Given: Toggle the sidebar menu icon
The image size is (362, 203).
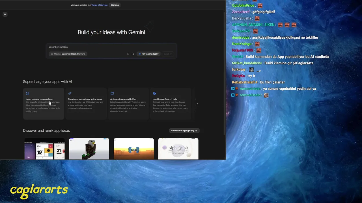Looking at the screenshot, I should pos(5,14).
